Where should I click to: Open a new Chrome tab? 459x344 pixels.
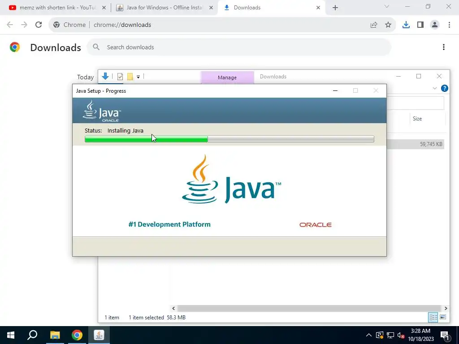[x=335, y=8]
